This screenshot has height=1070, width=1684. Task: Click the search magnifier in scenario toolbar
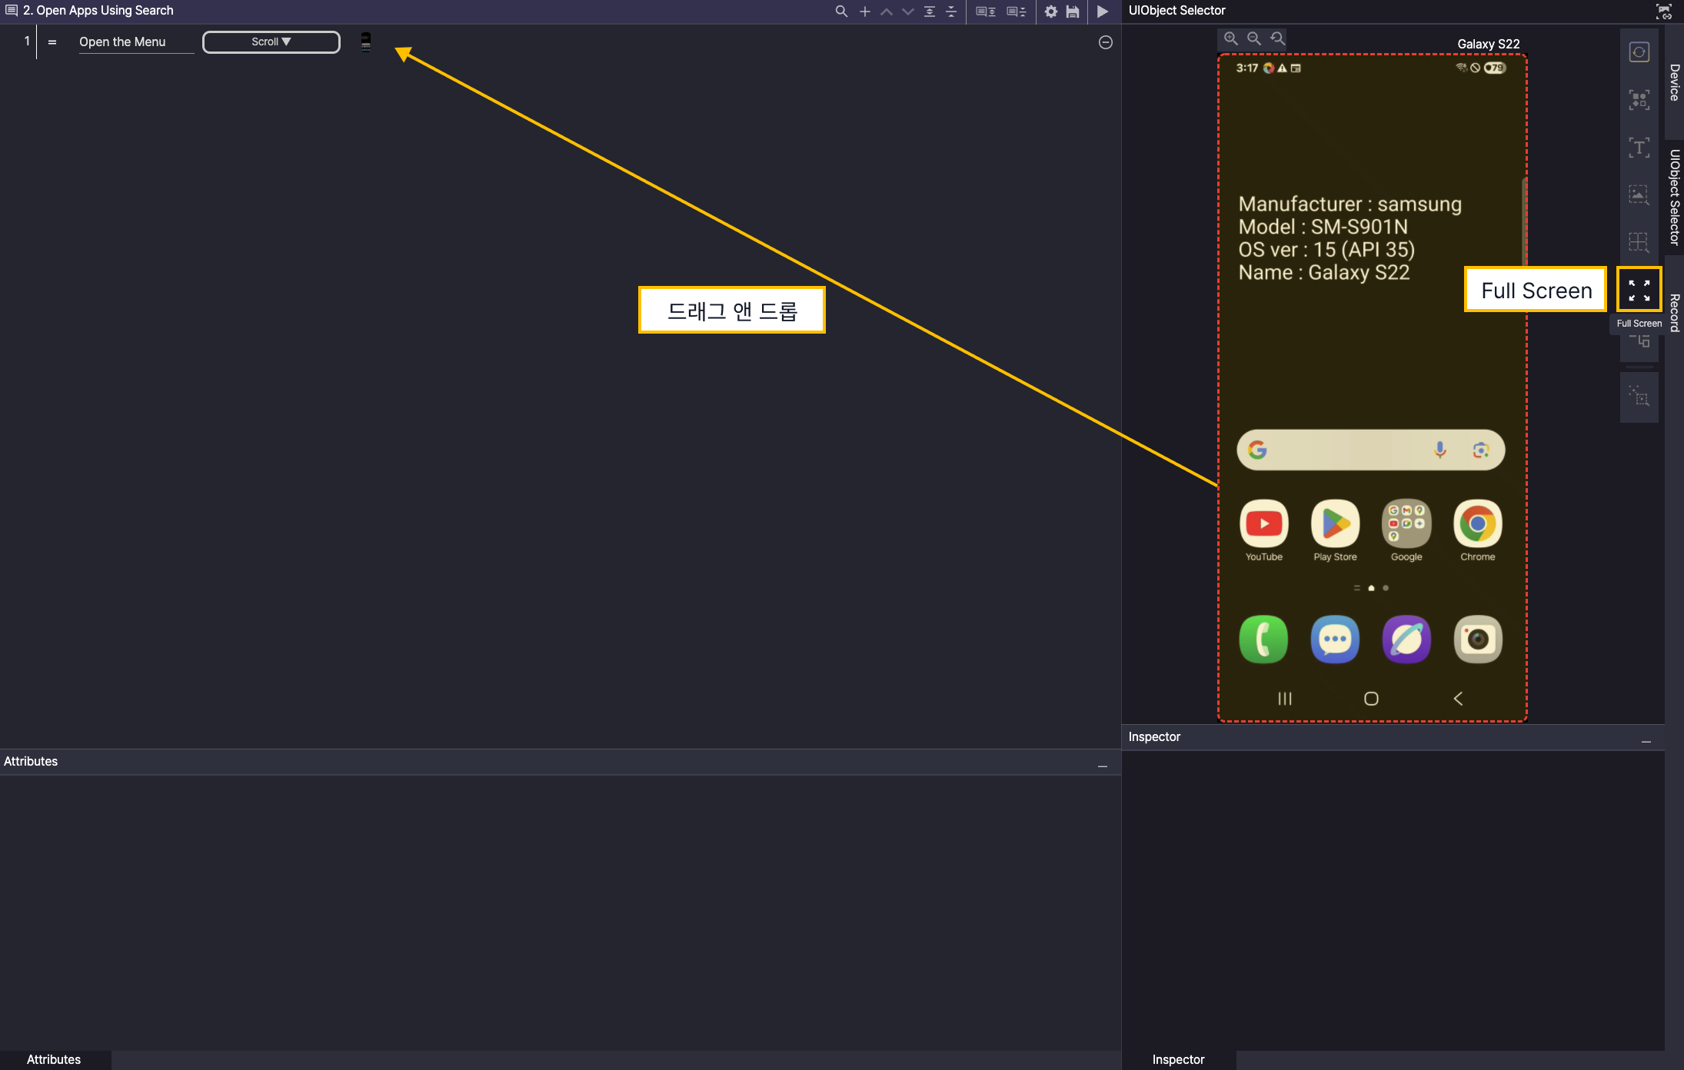pos(841,12)
